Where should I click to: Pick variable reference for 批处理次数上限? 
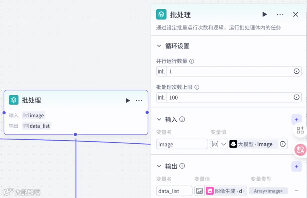[x=296, y=97]
